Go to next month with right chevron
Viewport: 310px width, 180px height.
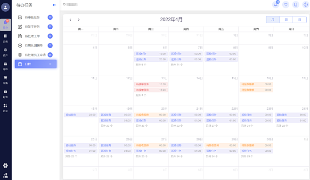pos(79,20)
